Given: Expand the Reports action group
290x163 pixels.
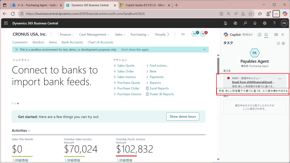Looking at the screenshot, I should coord(153,83).
